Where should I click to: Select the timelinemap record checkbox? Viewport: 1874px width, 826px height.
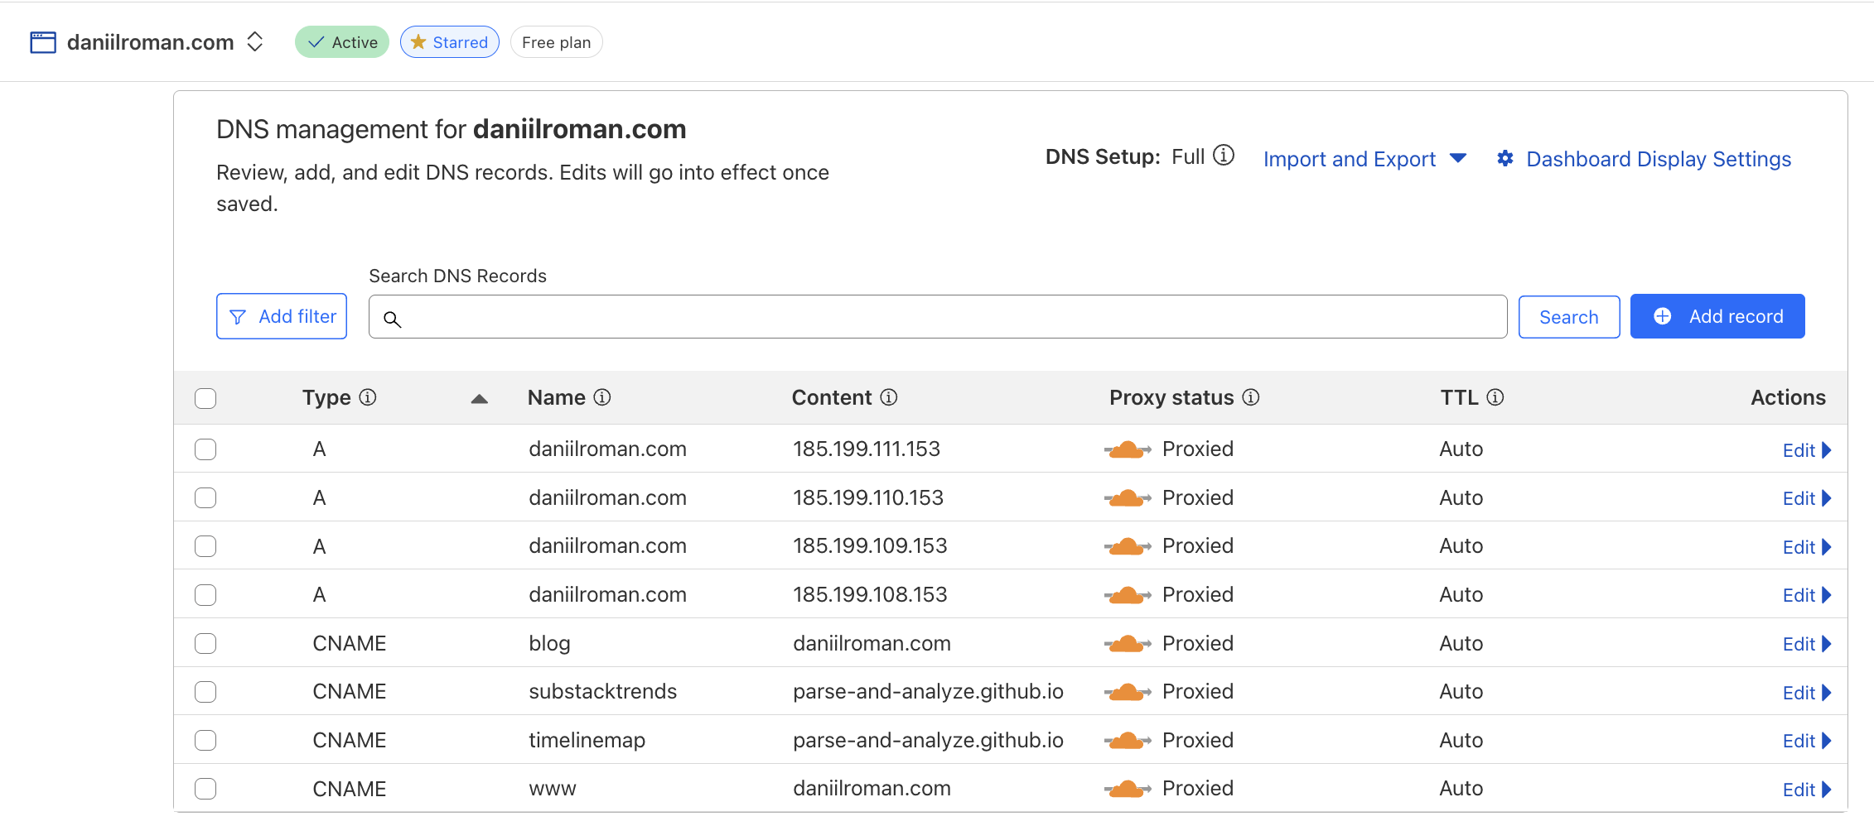coord(205,740)
